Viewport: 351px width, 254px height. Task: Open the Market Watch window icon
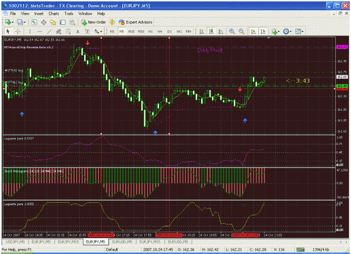(x=34, y=22)
